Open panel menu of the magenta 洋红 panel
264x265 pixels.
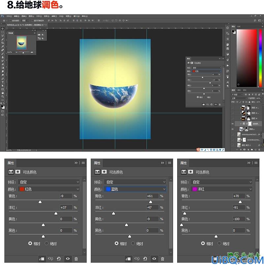[256, 163]
